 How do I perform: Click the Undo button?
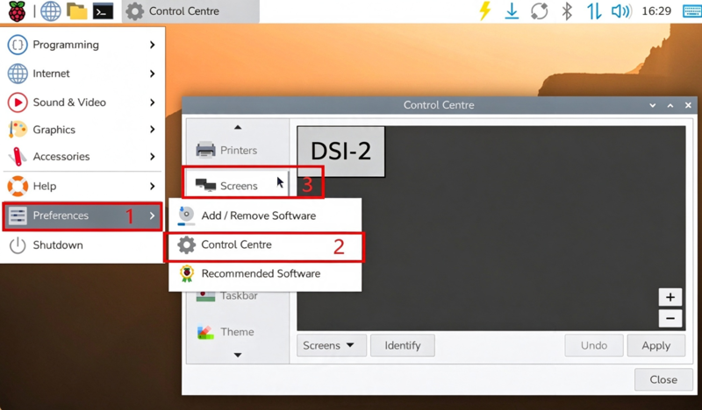594,345
